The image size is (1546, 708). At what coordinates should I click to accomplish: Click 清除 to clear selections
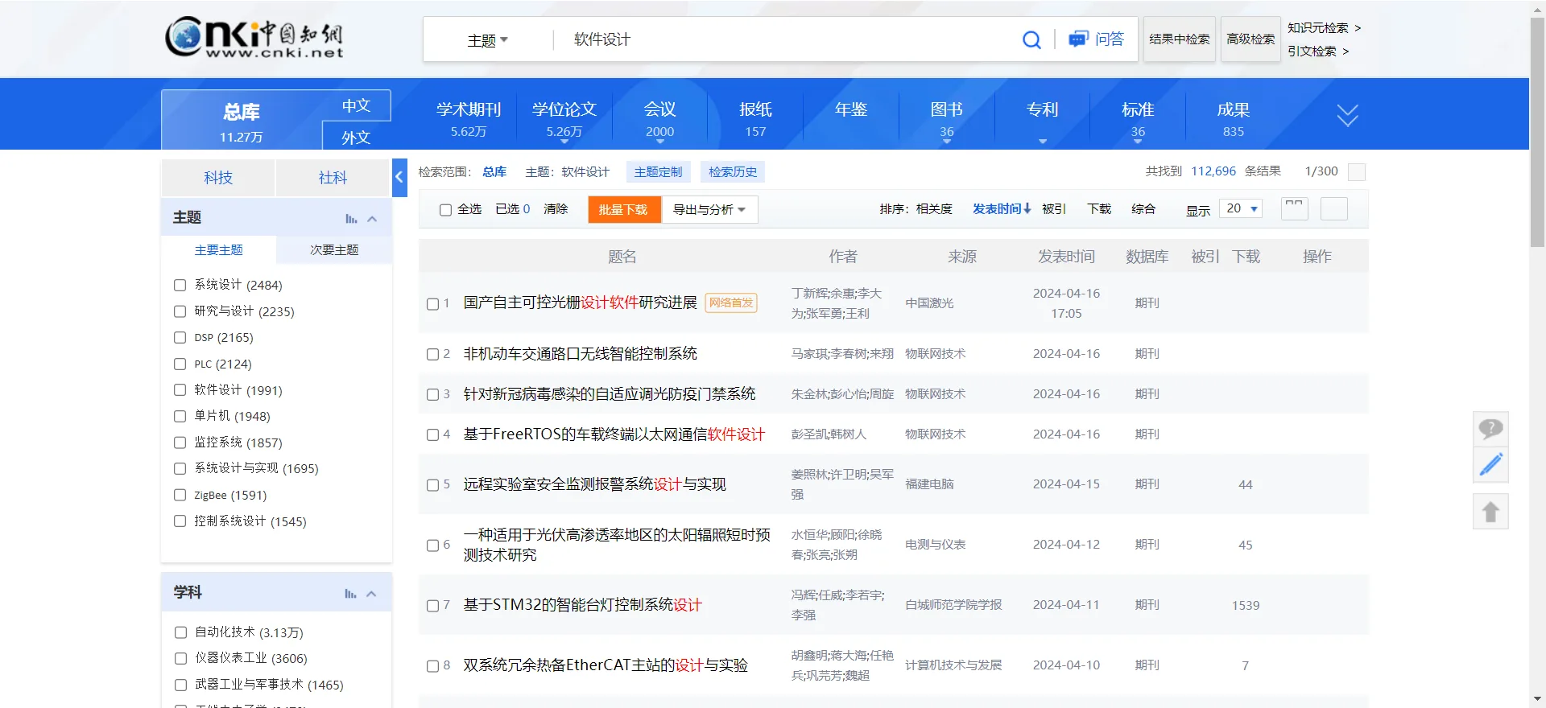pyautogui.click(x=556, y=209)
